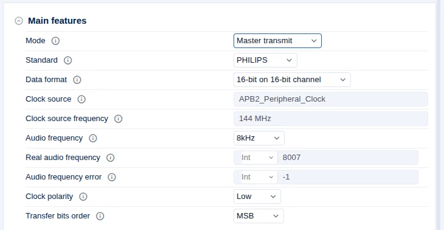444x230 pixels.
Task: Open info icon next to Standard
Action: [68, 60]
